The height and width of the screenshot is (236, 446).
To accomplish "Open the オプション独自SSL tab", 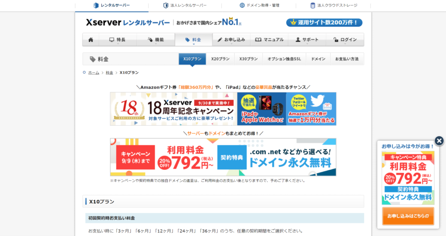I will 284,59.
